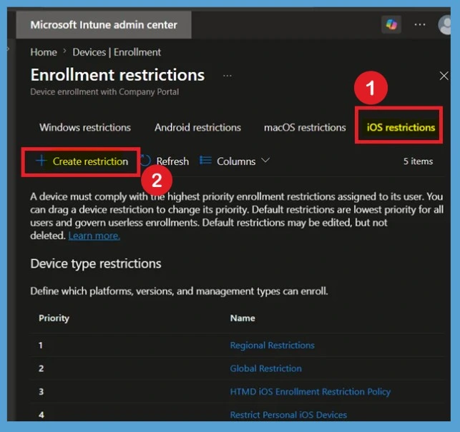
Task: Click the Columns list icon
Action: click(x=205, y=161)
